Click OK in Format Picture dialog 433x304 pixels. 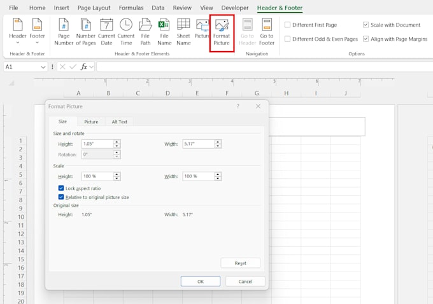coord(201,281)
